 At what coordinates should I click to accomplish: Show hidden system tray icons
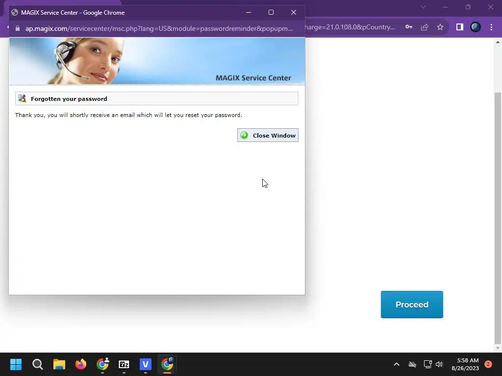coord(396,364)
